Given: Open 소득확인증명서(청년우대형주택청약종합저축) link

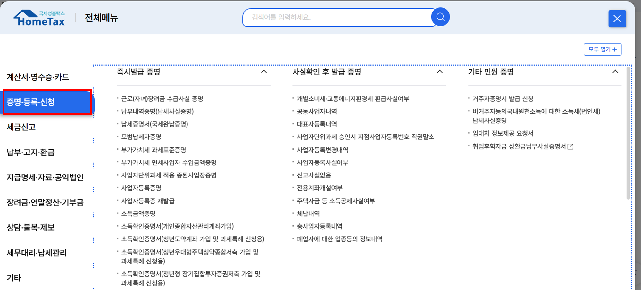Looking at the screenshot, I should [190, 257].
